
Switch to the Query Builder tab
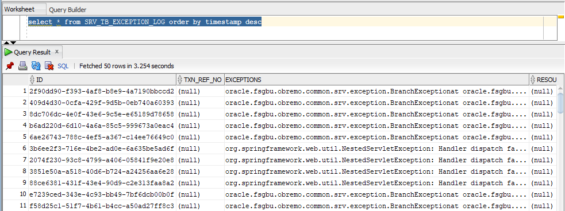point(68,10)
